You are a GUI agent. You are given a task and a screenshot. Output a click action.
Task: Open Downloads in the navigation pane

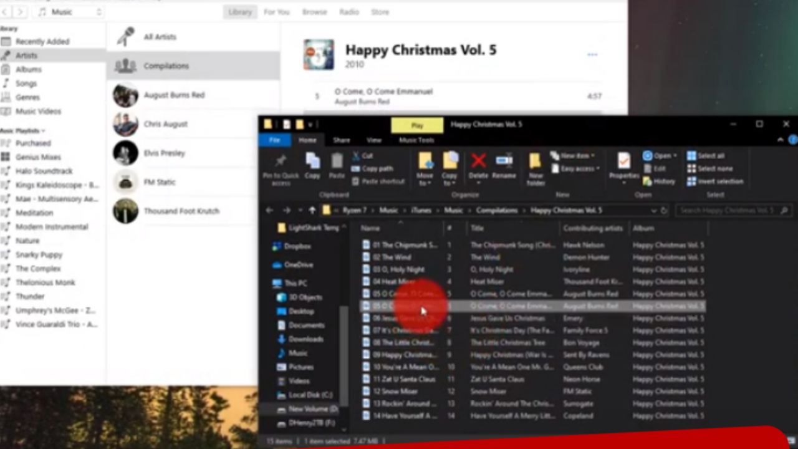(x=300, y=339)
